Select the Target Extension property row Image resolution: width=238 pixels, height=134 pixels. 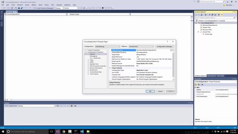142,57
